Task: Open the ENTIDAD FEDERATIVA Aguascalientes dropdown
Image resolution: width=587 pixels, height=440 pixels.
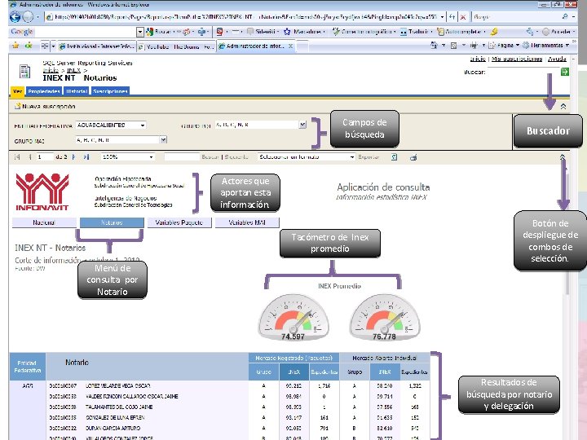Action: (111, 125)
